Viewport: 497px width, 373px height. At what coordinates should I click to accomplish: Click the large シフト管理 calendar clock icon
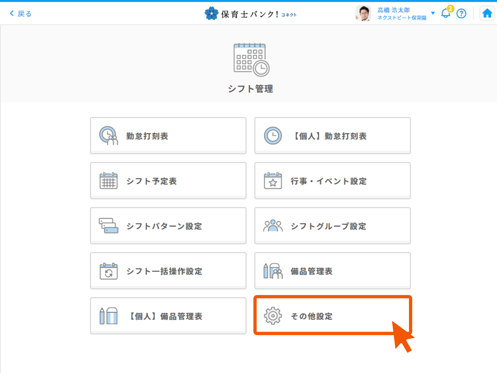pyautogui.click(x=251, y=59)
